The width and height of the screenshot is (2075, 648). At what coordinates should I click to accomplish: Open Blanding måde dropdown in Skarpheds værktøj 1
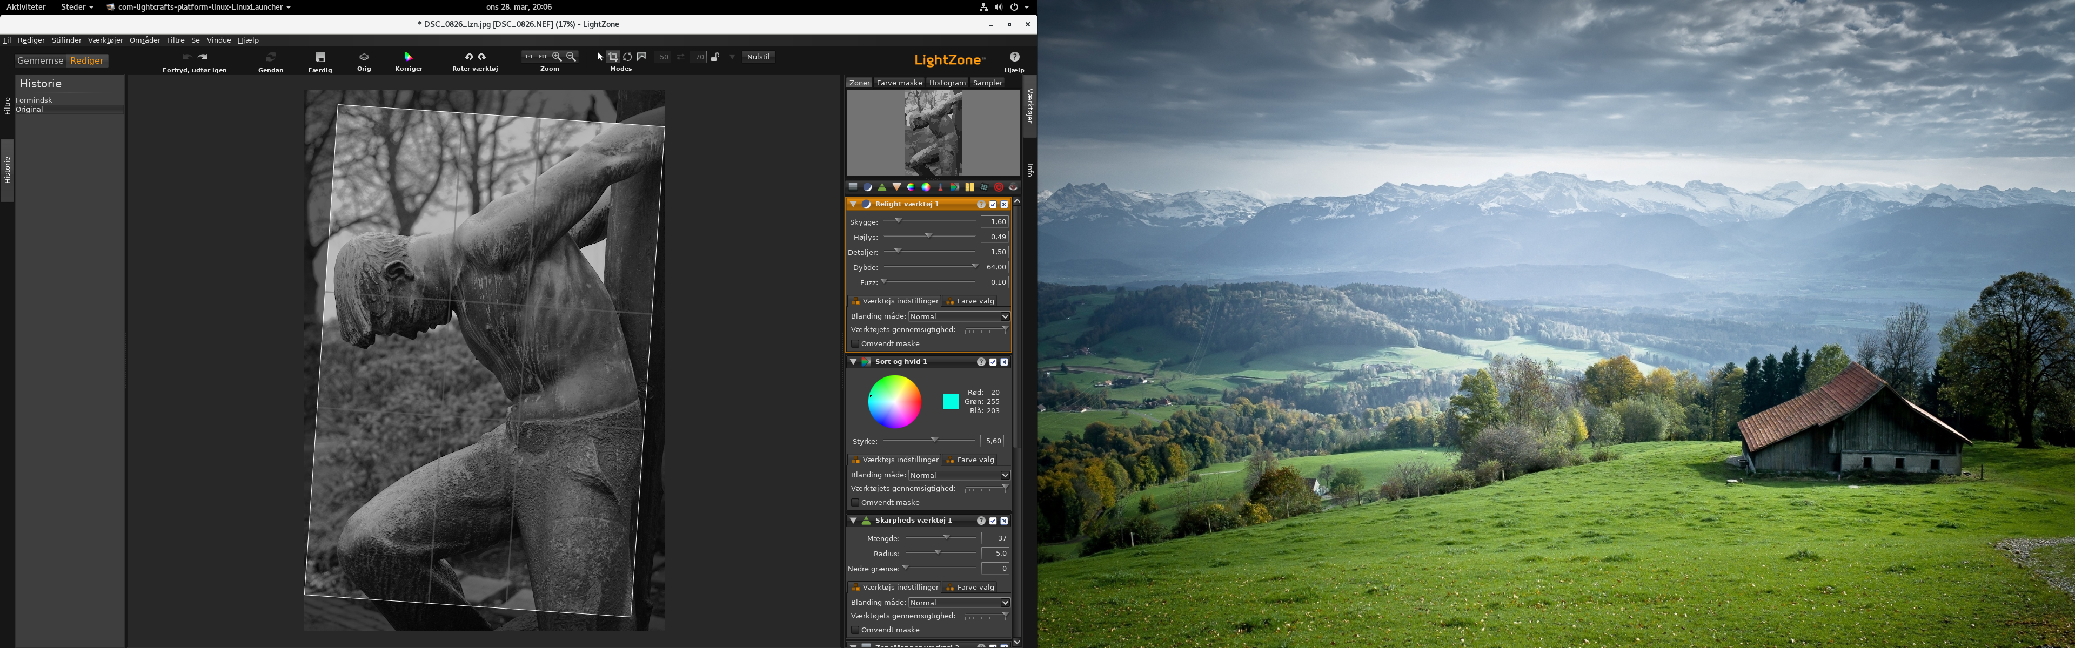[959, 602]
